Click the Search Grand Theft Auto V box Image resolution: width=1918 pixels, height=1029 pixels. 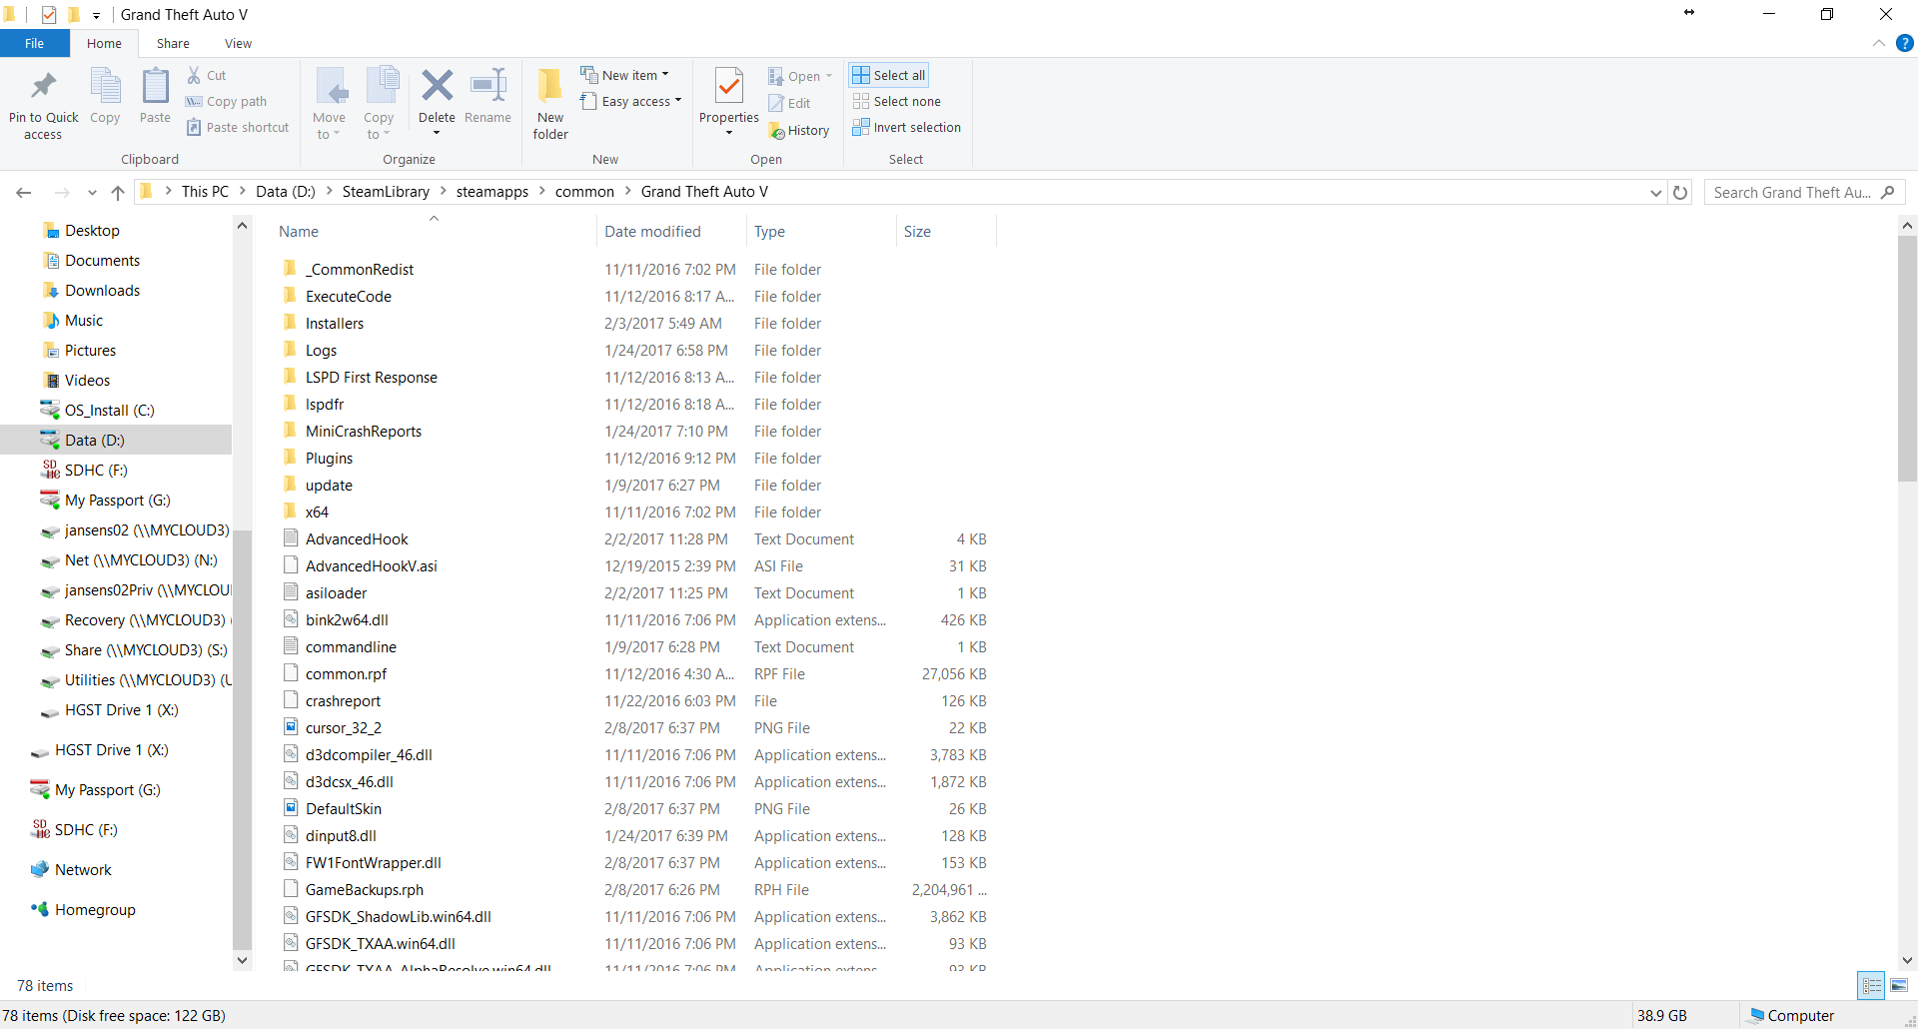(1793, 193)
